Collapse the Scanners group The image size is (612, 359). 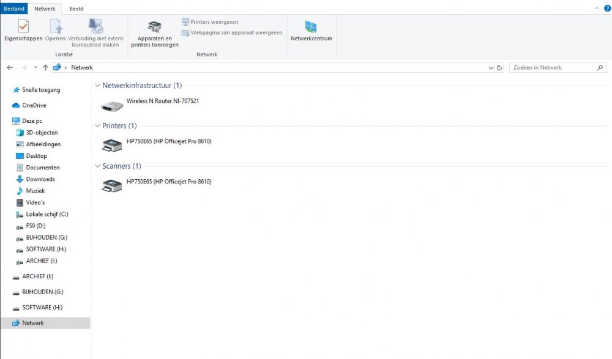pos(97,166)
